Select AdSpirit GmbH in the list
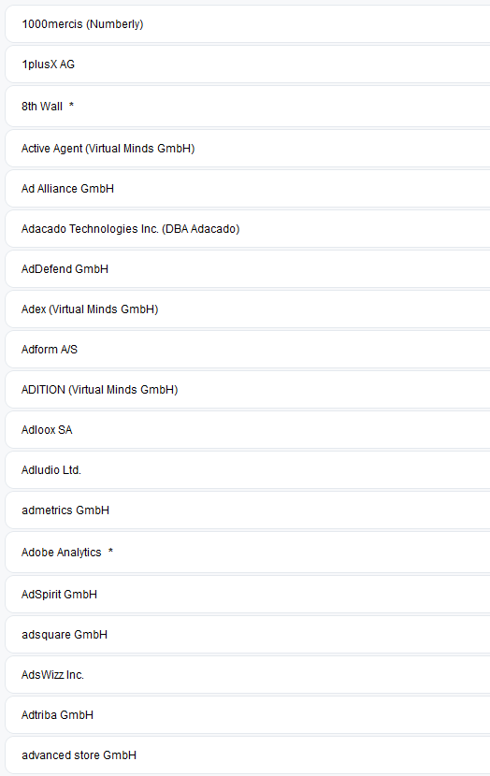 click(x=248, y=595)
